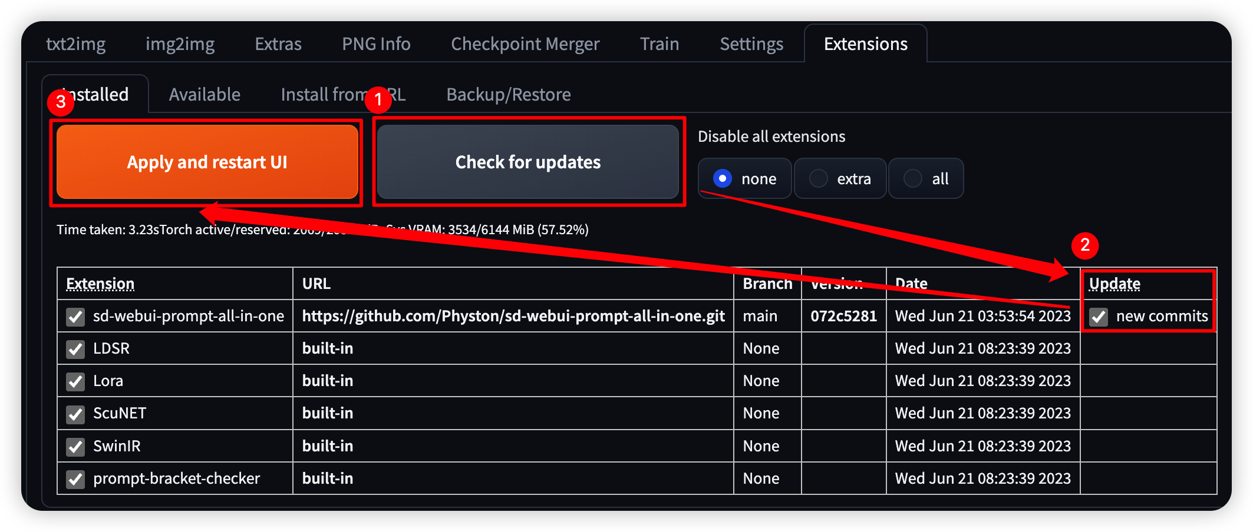Viewport: 1253px width, 532px height.
Task: Go to the Settings tab
Action: pos(751,44)
